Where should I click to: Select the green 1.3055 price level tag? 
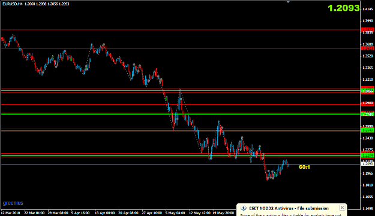[368, 91]
